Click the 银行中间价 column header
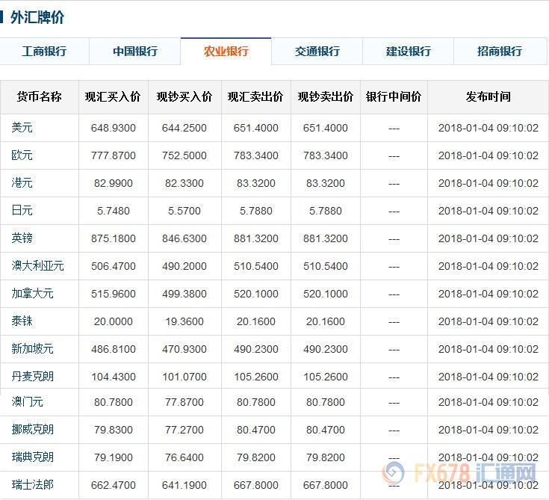This screenshot has height=500, width=549. pos(394,96)
